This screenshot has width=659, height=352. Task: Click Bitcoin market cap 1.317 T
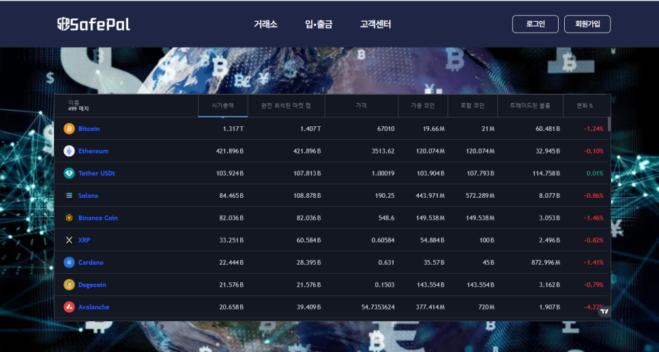click(x=233, y=128)
